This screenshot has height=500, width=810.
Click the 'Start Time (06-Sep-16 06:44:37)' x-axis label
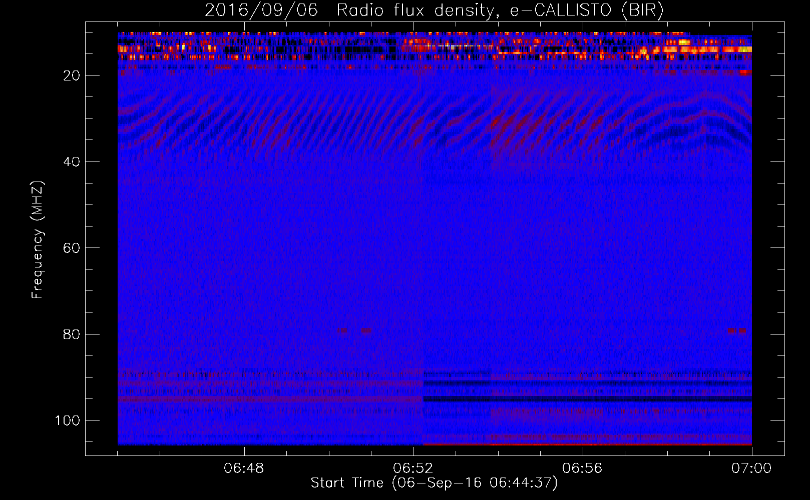point(434,483)
